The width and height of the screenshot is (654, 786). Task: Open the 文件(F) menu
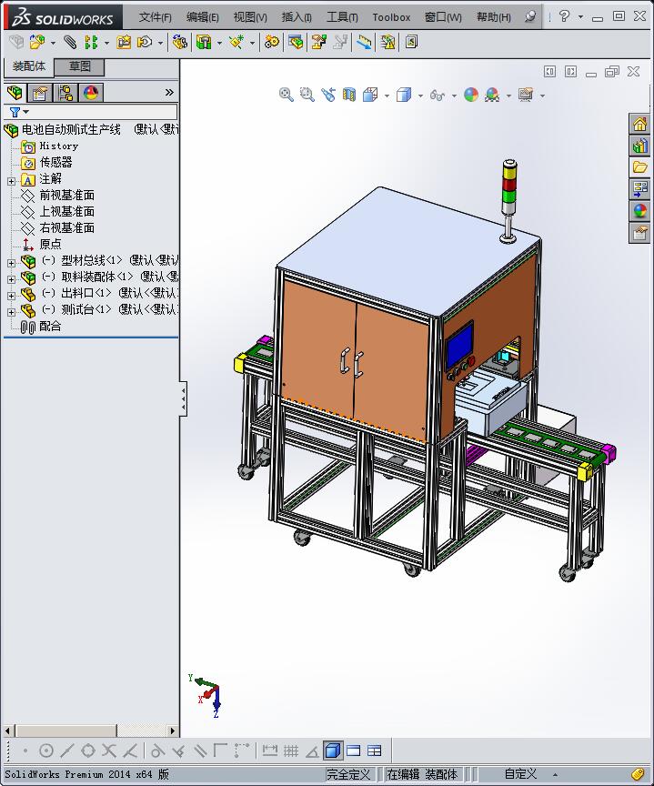[155, 17]
